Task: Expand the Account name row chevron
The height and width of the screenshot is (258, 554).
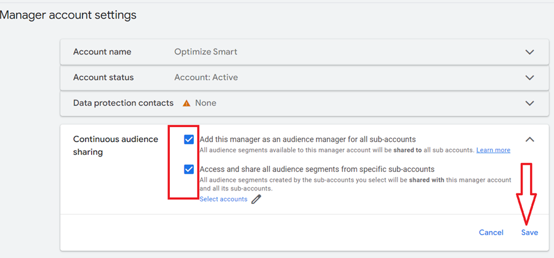Action: [x=529, y=52]
